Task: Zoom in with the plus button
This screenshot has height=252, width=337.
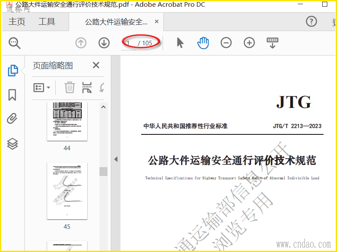Action: tap(249, 43)
